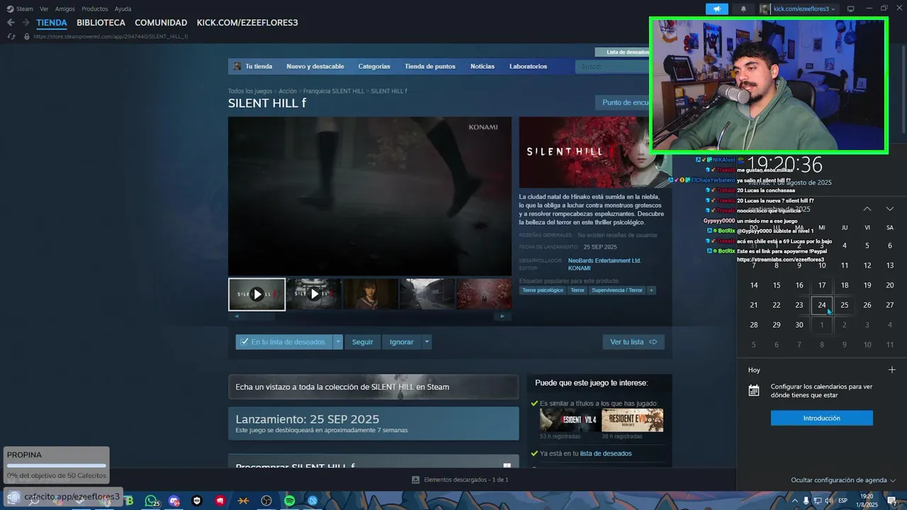Click the Introducción calendar button
The width and height of the screenshot is (907, 510).
coord(822,418)
